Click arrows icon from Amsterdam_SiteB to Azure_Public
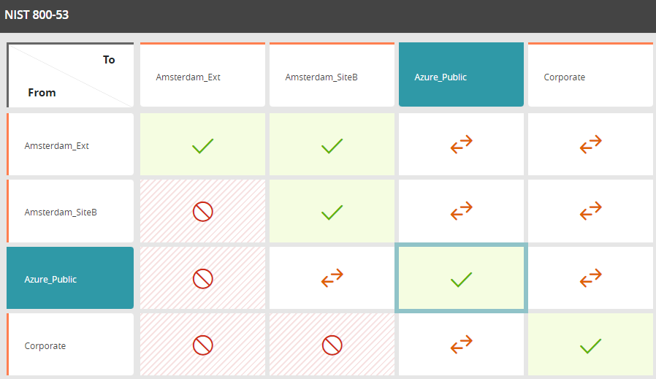 [x=461, y=212]
